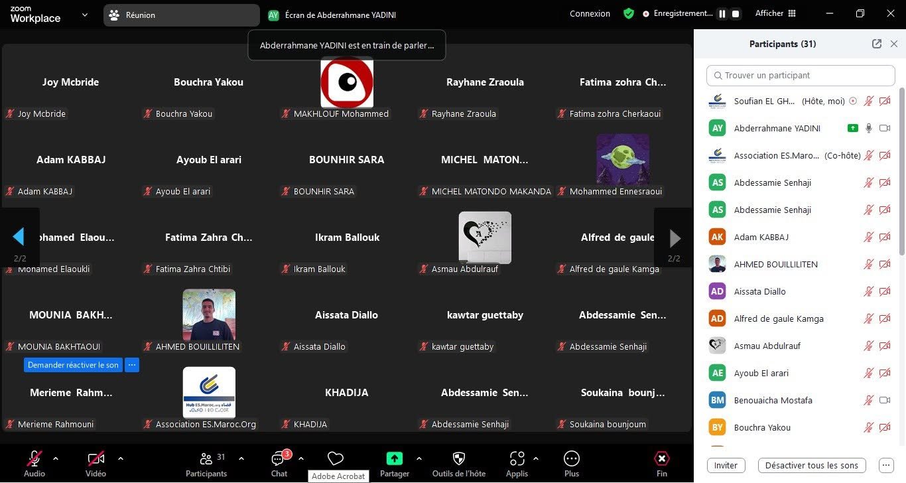Toggle the Audio microphone mute button
Screen dimensions: 906x483
click(34, 458)
